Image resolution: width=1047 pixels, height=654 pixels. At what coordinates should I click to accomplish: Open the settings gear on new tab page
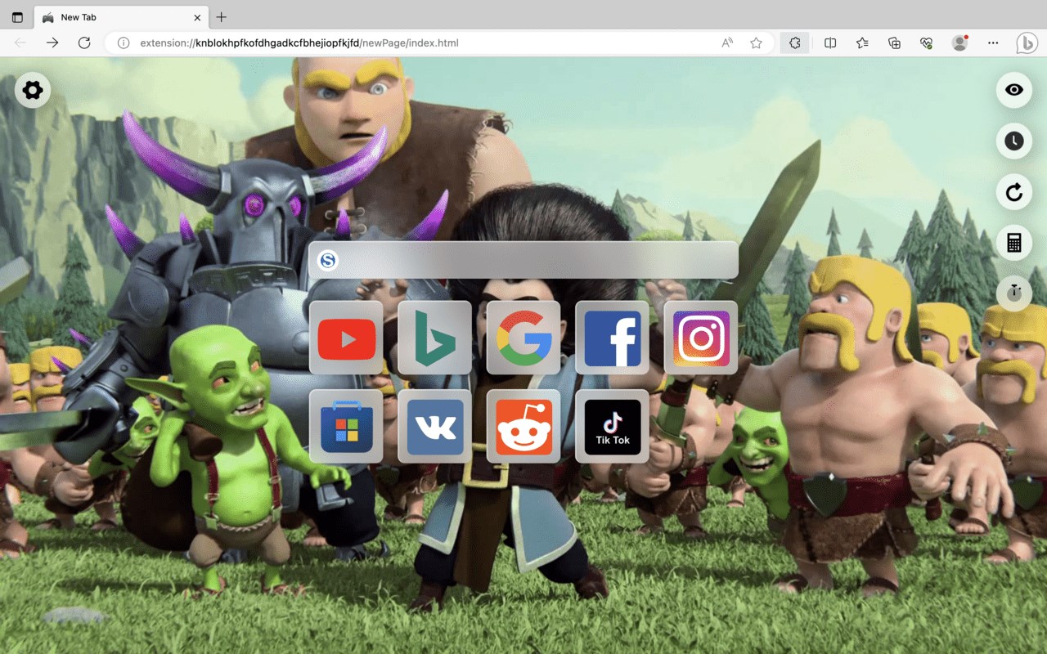tap(33, 90)
